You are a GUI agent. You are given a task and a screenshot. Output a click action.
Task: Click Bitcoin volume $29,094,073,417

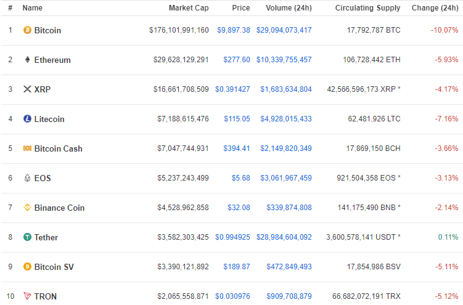(284, 30)
